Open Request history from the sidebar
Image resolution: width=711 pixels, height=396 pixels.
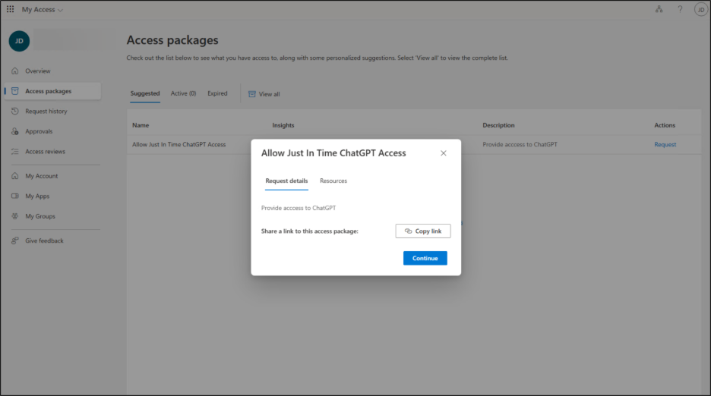(46, 112)
